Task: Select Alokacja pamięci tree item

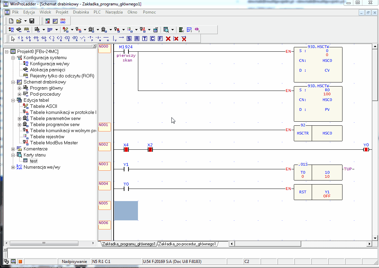Action: tap(48, 70)
